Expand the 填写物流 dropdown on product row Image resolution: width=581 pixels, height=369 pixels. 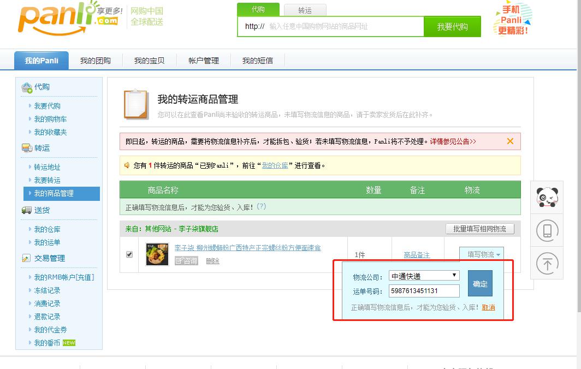coord(481,254)
